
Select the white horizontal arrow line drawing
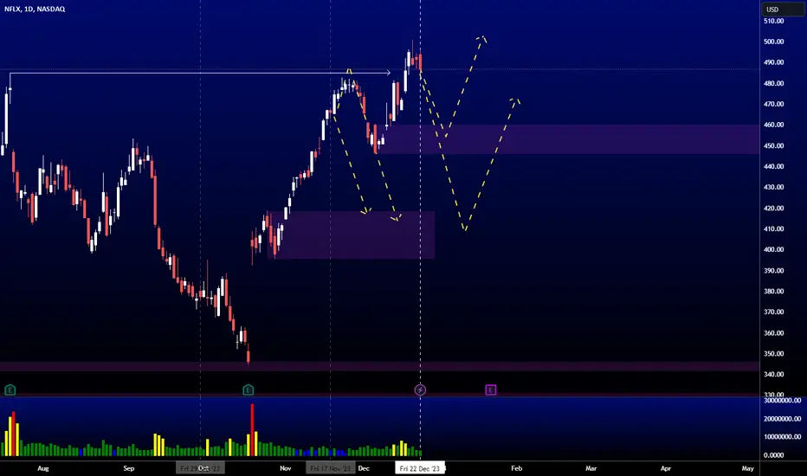coord(200,73)
